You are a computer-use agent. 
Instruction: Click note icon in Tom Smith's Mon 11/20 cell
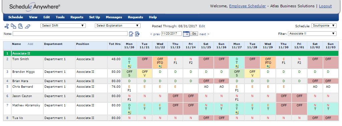(x=129, y=66)
